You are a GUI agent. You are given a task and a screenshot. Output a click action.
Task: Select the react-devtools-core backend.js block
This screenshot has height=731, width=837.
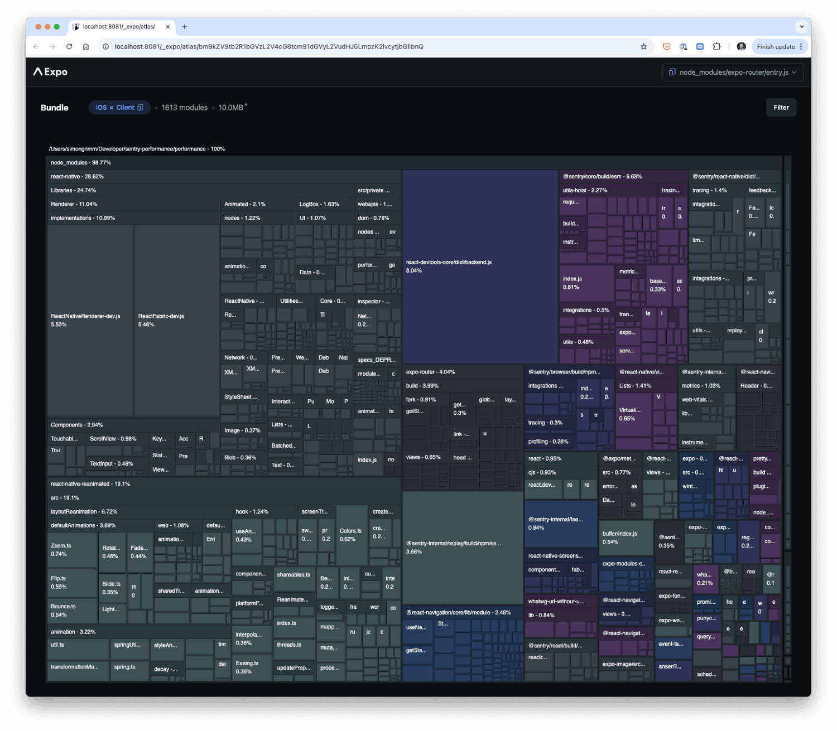point(480,267)
